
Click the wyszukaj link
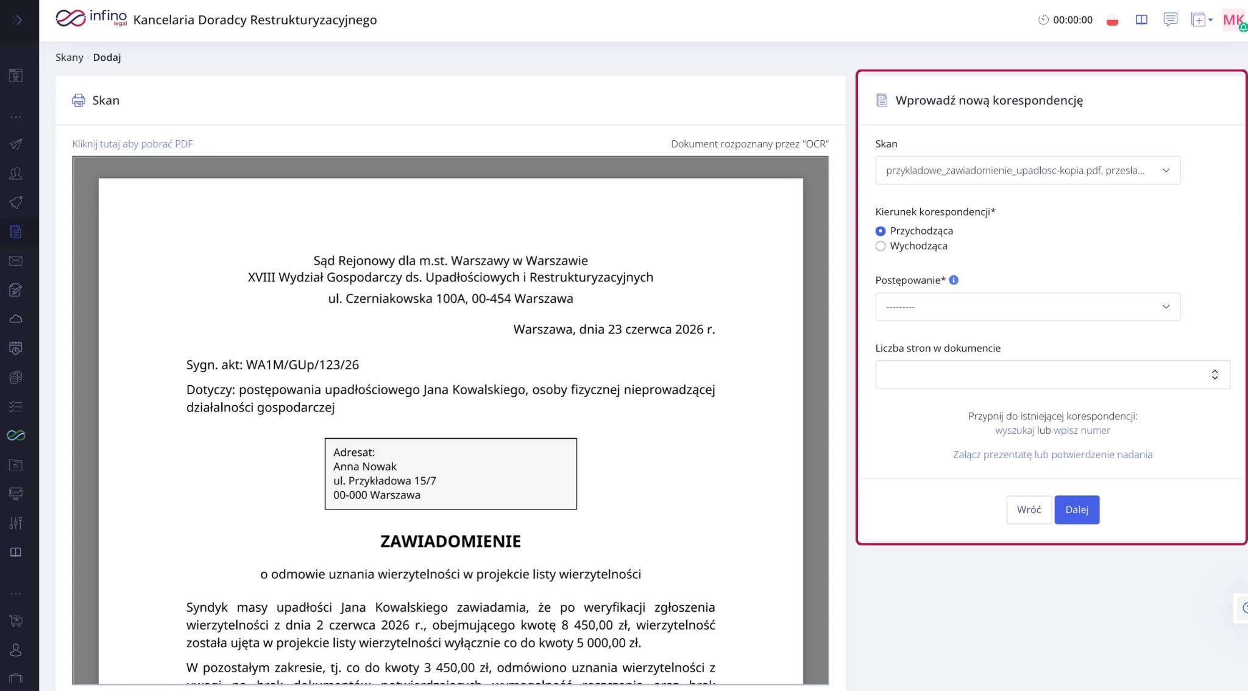[1015, 431]
